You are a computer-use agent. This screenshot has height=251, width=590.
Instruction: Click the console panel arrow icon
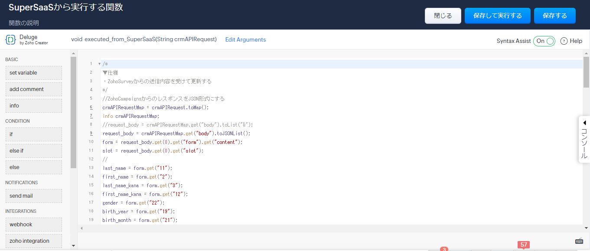[x=584, y=123]
